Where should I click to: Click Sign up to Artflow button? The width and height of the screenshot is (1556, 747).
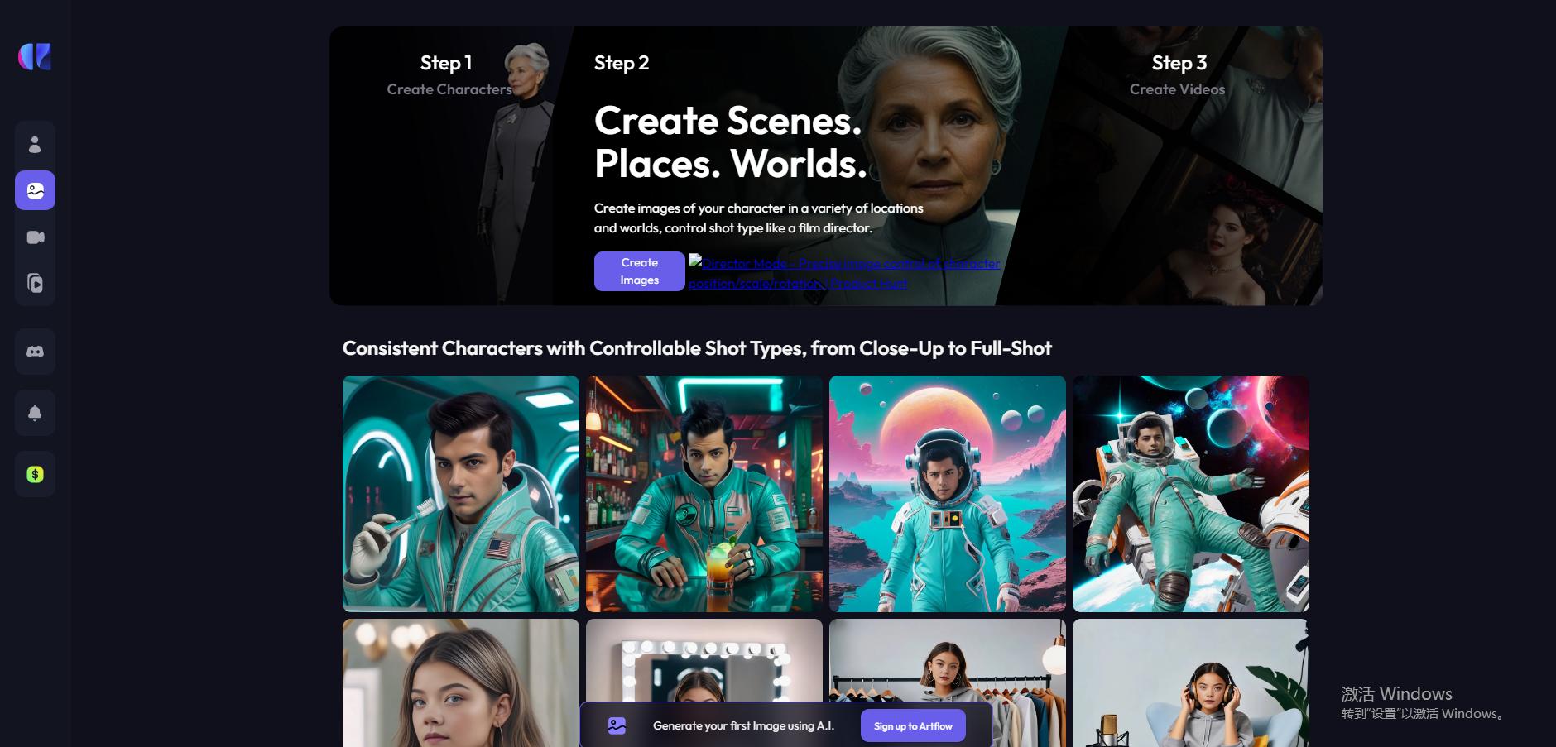pos(913,725)
